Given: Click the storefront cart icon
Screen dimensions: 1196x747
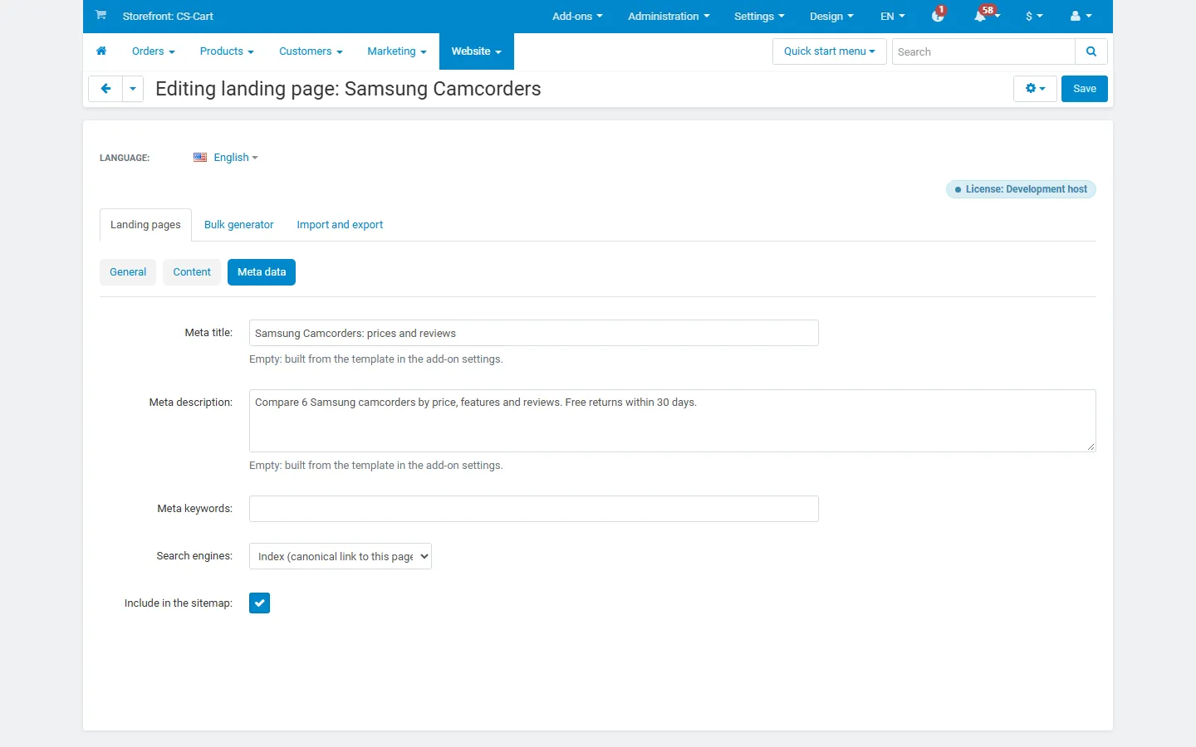Looking at the screenshot, I should 100,15.
